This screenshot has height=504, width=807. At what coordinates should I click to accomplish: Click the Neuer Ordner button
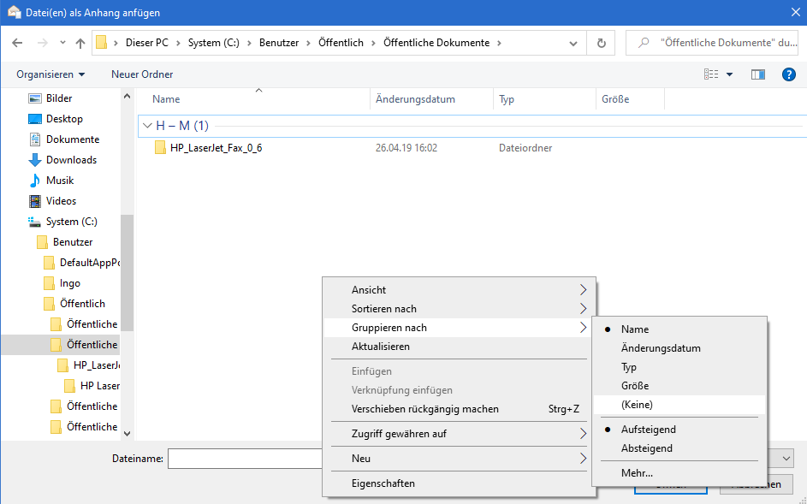(142, 74)
